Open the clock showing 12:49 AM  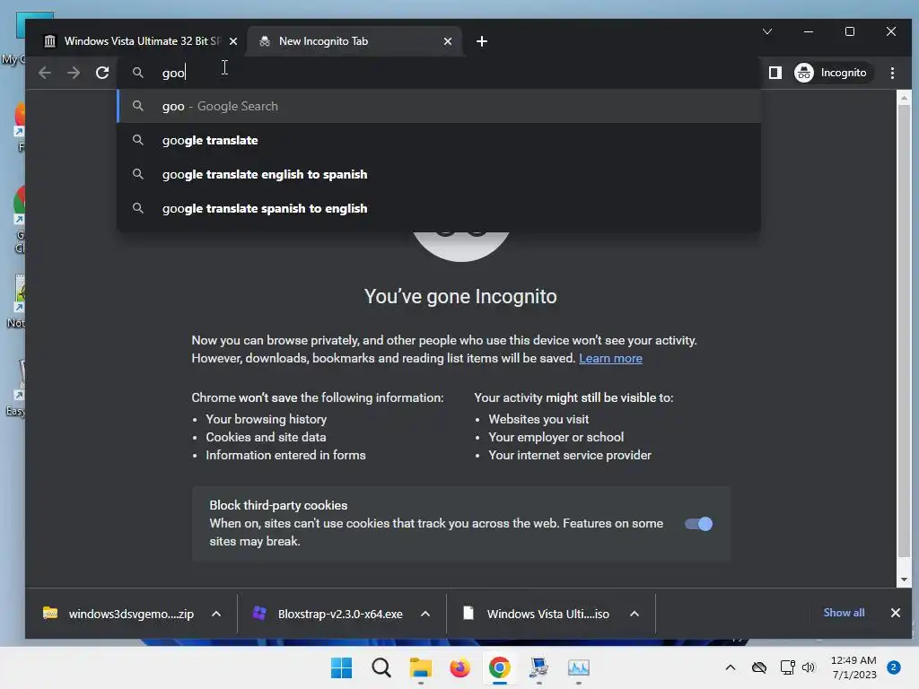coord(853,667)
